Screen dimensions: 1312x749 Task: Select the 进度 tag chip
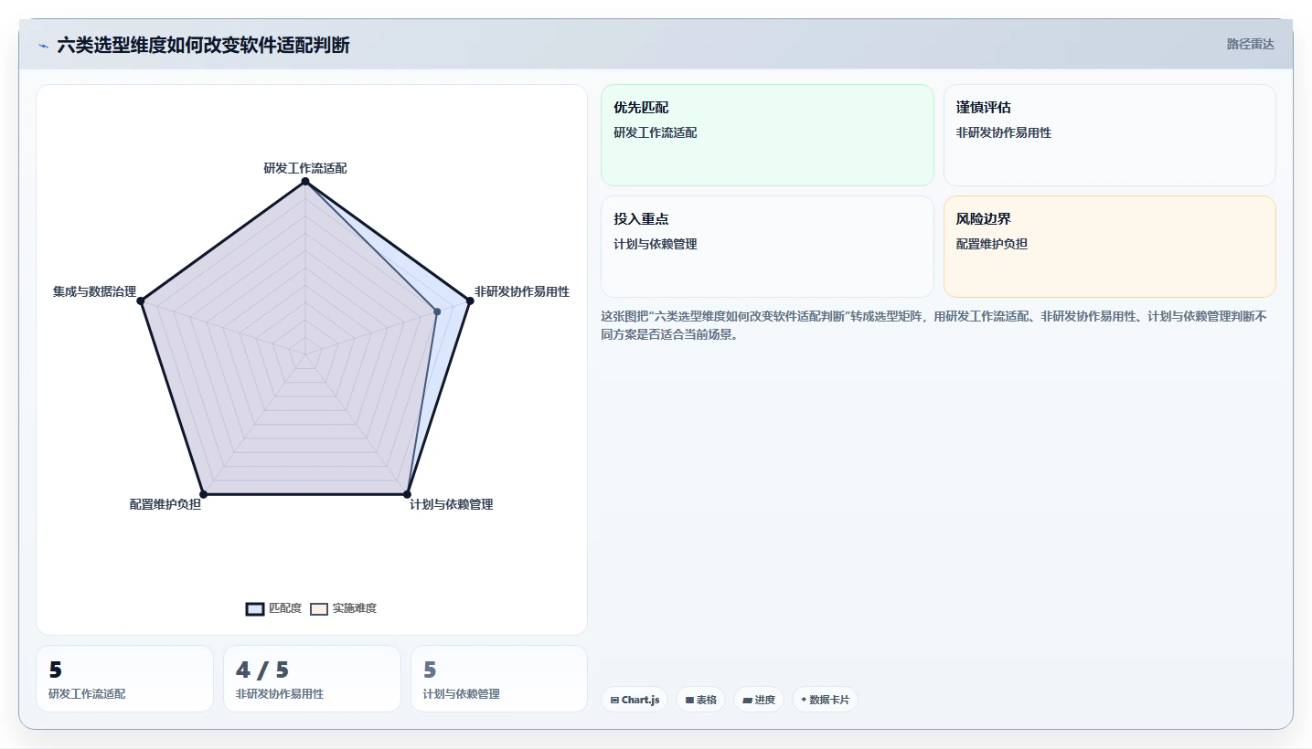759,700
